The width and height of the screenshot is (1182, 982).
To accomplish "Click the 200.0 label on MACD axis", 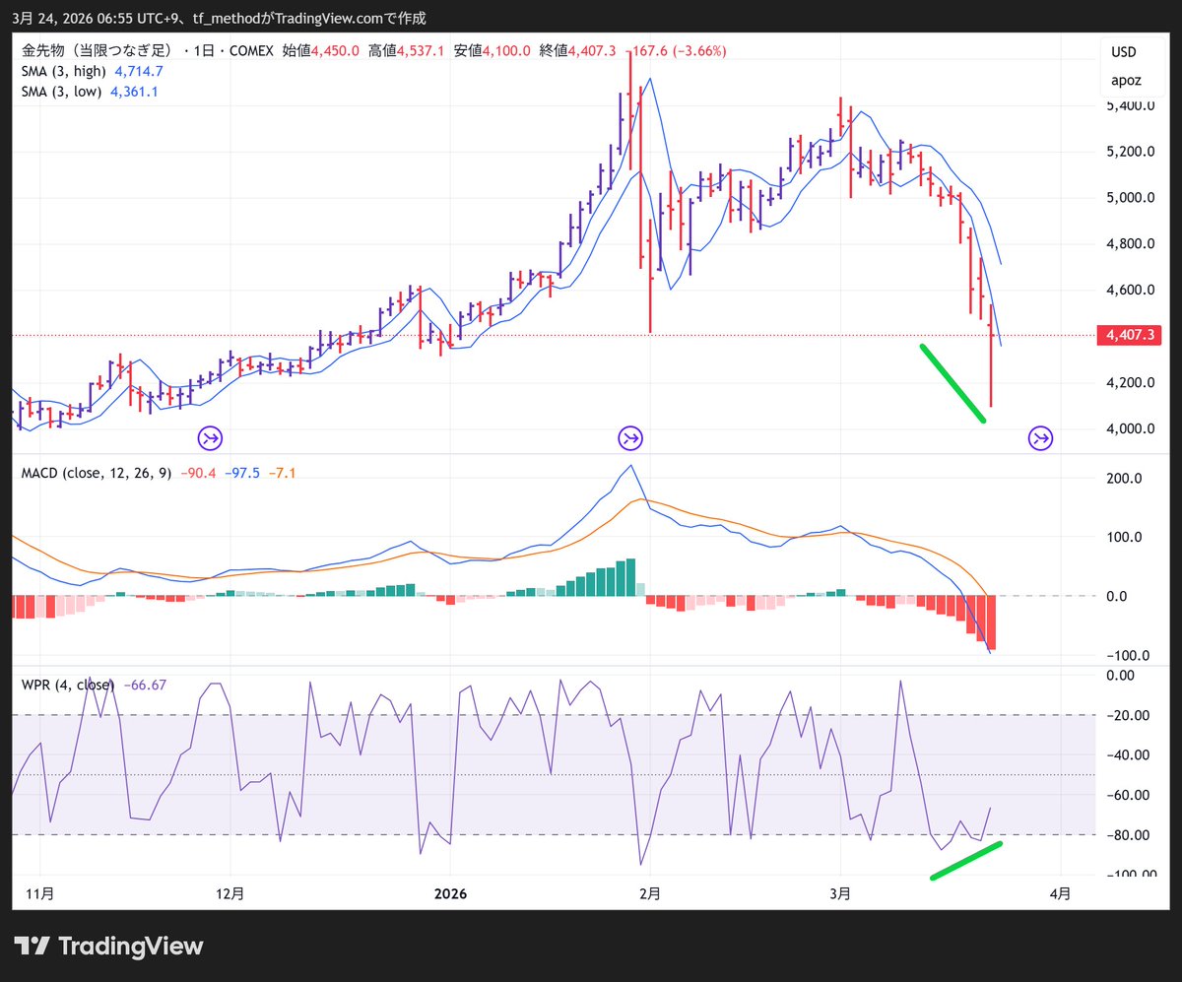I will 1124,479.
